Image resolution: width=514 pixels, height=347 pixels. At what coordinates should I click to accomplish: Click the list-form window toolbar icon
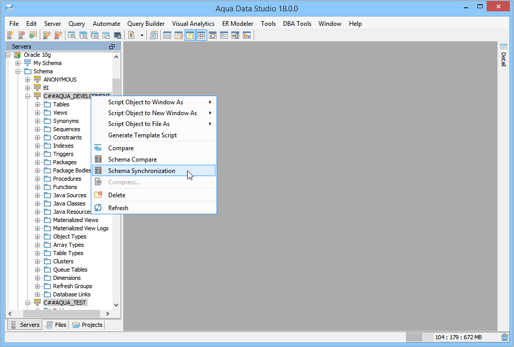pos(224,35)
